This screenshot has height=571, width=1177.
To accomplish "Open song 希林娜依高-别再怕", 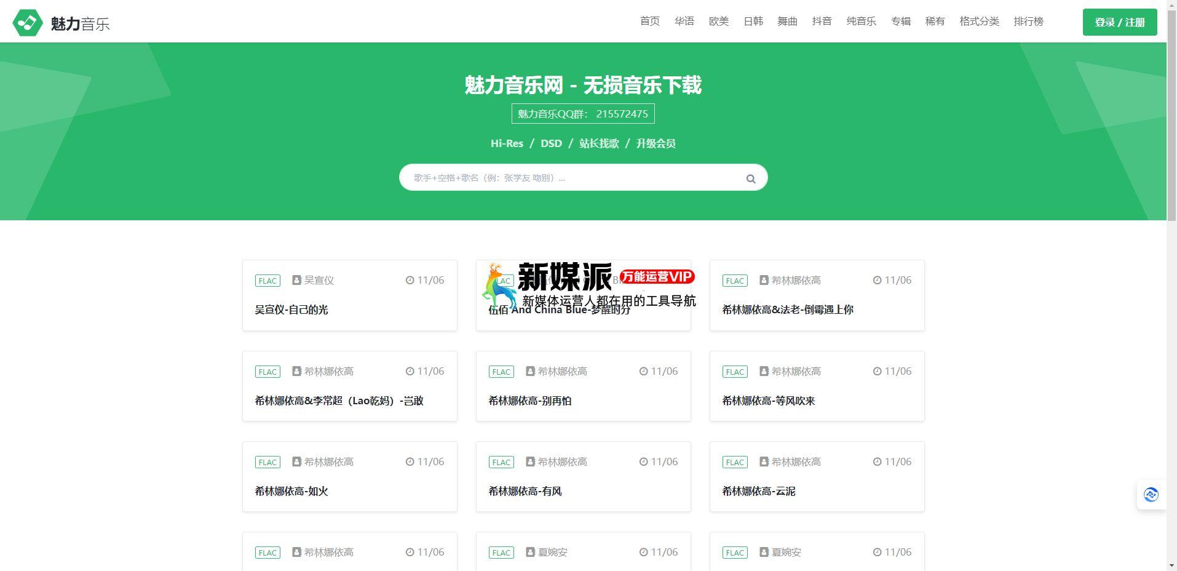I will click(x=530, y=401).
